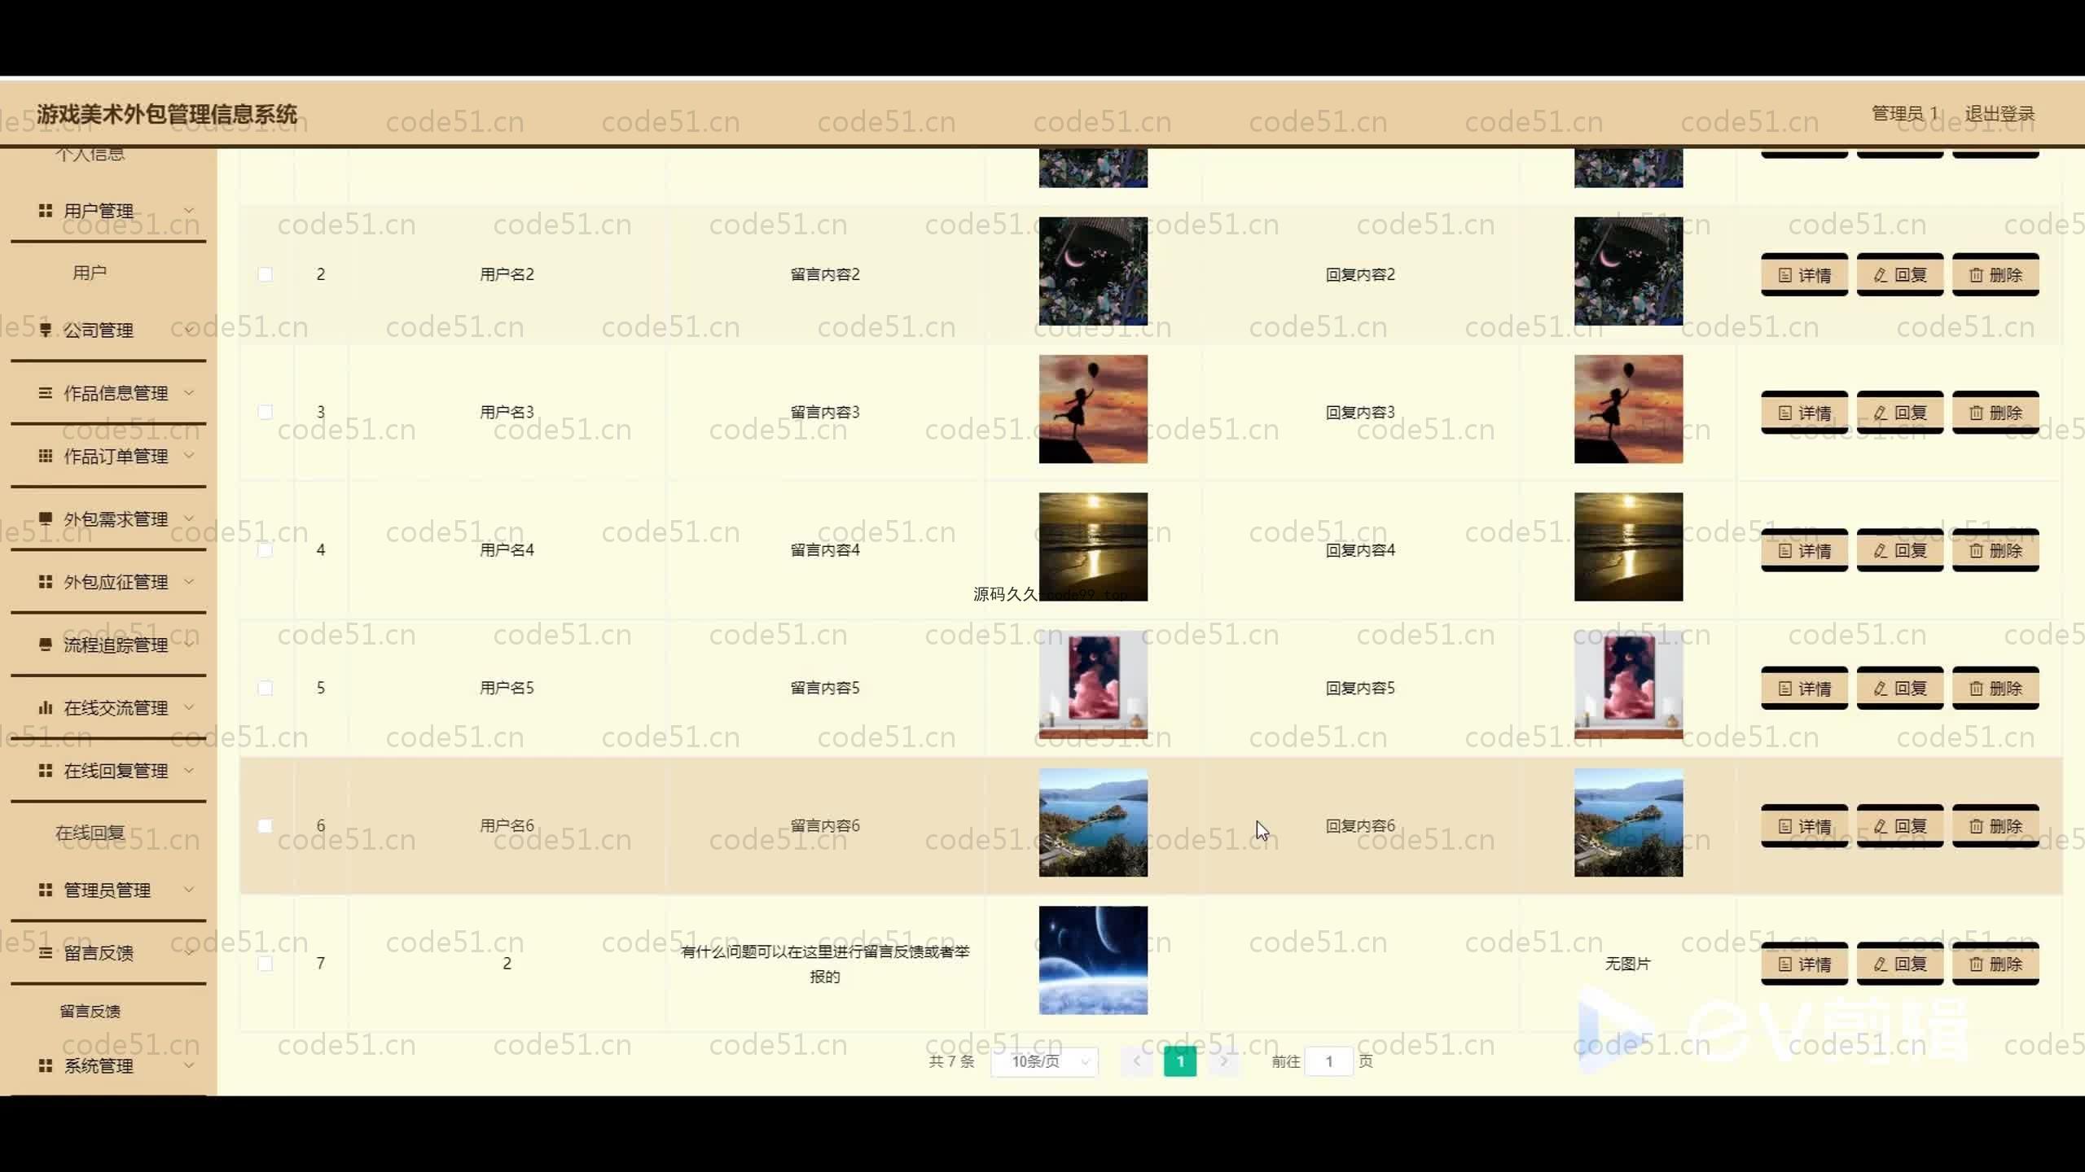
Task: Click the next page arrow in pagination
Action: coord(1223,1061)
